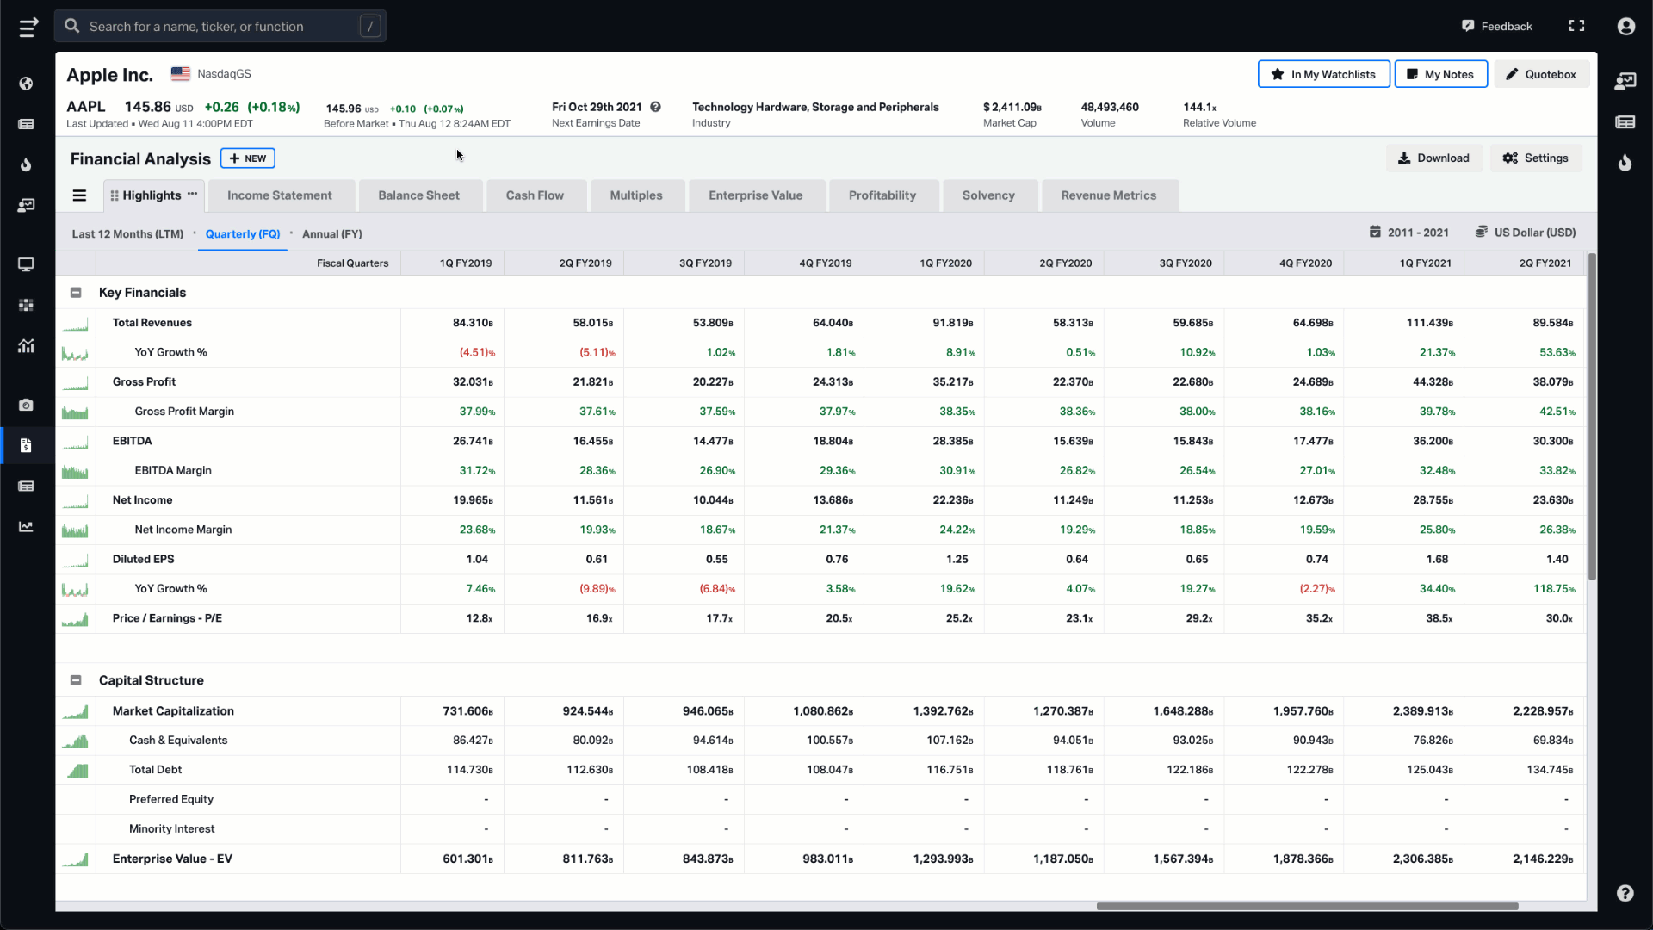Click the monitor icon in left sidebar
1653x930 pixels.
point(26,264)
